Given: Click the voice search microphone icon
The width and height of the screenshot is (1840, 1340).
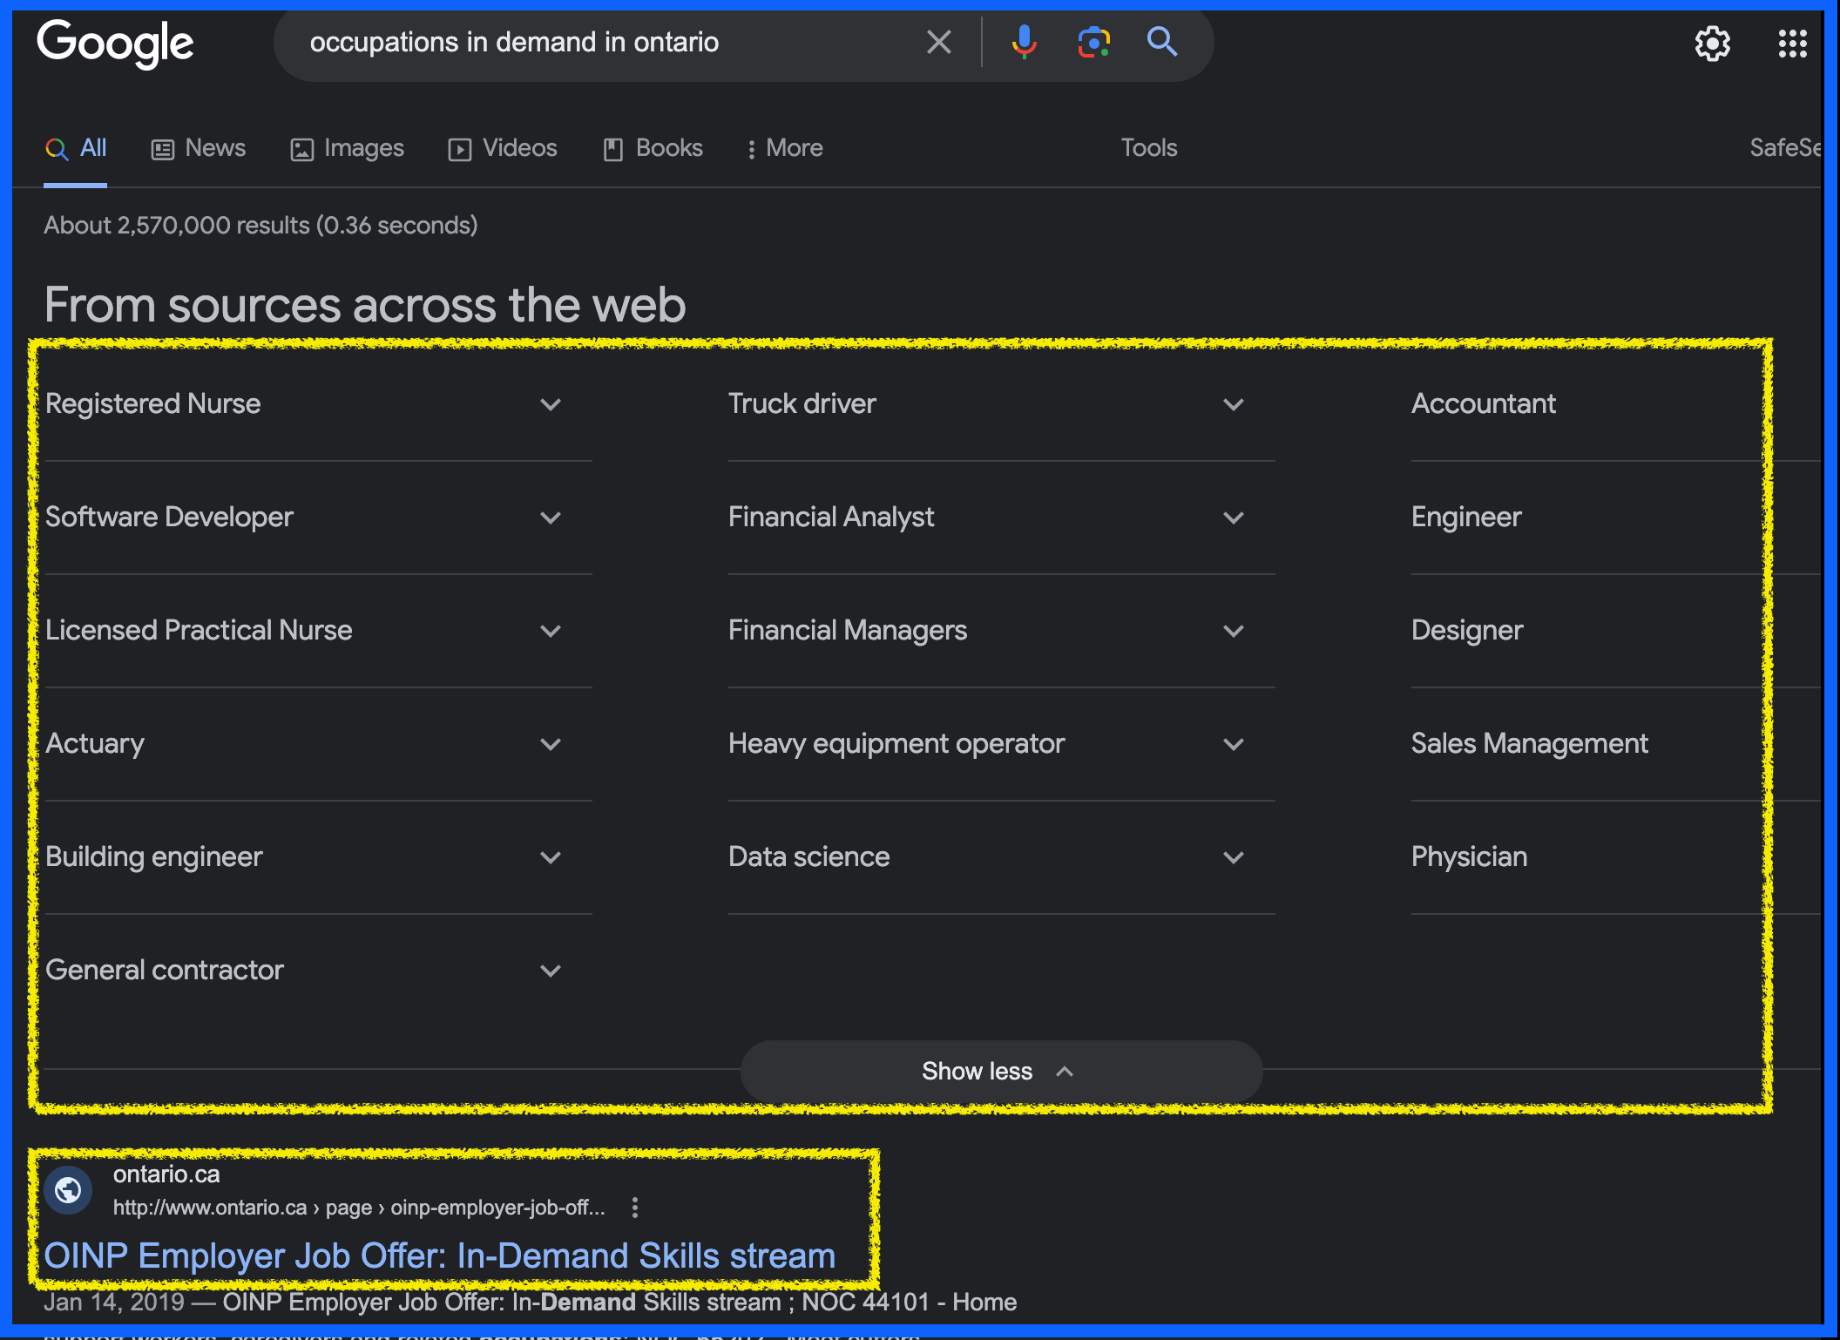Looking at the screenshot, I should point(1024,42).
